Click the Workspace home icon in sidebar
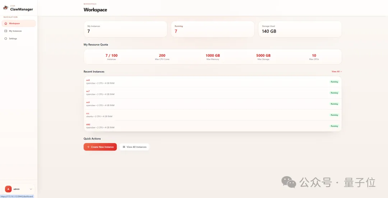The height and width of the screenshot is (198, 388). (x=6, y=23)
